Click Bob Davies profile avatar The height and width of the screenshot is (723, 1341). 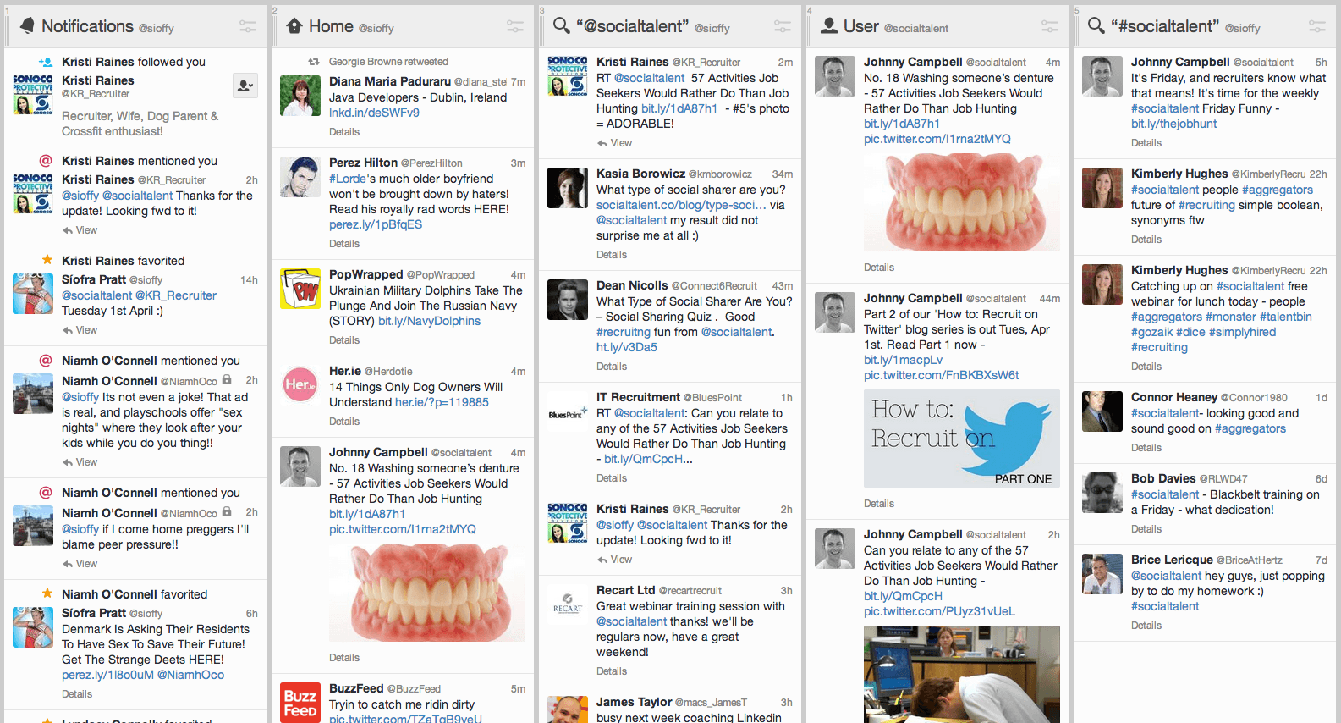[x=1102, y=493]
